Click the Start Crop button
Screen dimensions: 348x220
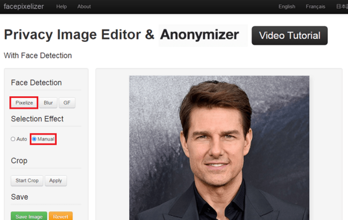[x=27, y=181]
